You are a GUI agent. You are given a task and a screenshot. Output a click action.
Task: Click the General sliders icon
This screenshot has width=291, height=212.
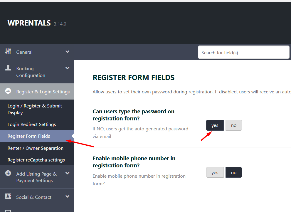click(x=8, y=51)
